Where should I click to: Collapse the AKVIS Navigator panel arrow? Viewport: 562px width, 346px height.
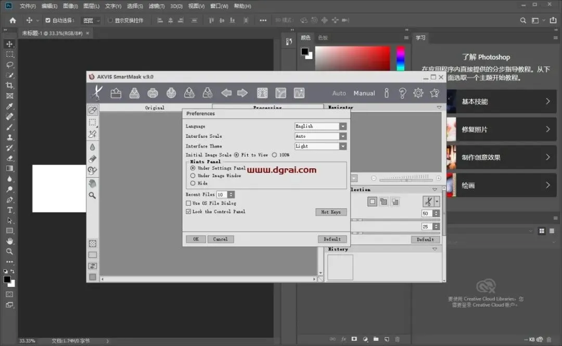click(439, 108)
